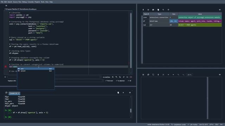The height and width of the screenshot is (126, 225).
Task: Click the plot zoom percentage field
Action: coord(189,75)
